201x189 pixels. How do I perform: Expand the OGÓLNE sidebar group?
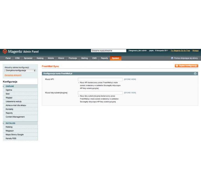pyautogui.click(x=20, y=86)
